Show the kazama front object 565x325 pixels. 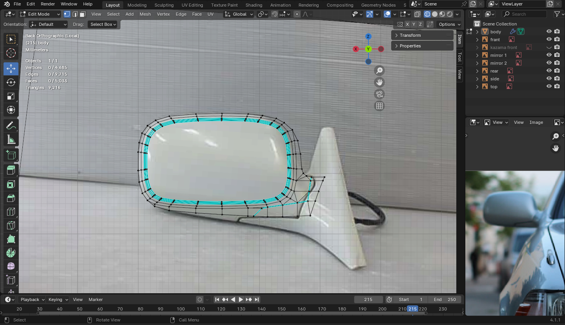pos(549,47)
